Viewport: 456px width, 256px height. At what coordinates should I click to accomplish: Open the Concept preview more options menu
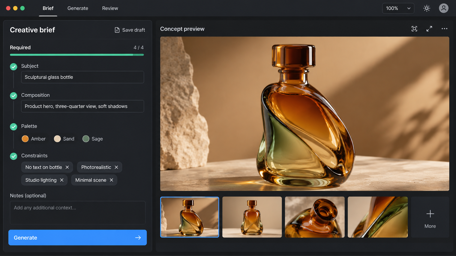tap(445, 29)
